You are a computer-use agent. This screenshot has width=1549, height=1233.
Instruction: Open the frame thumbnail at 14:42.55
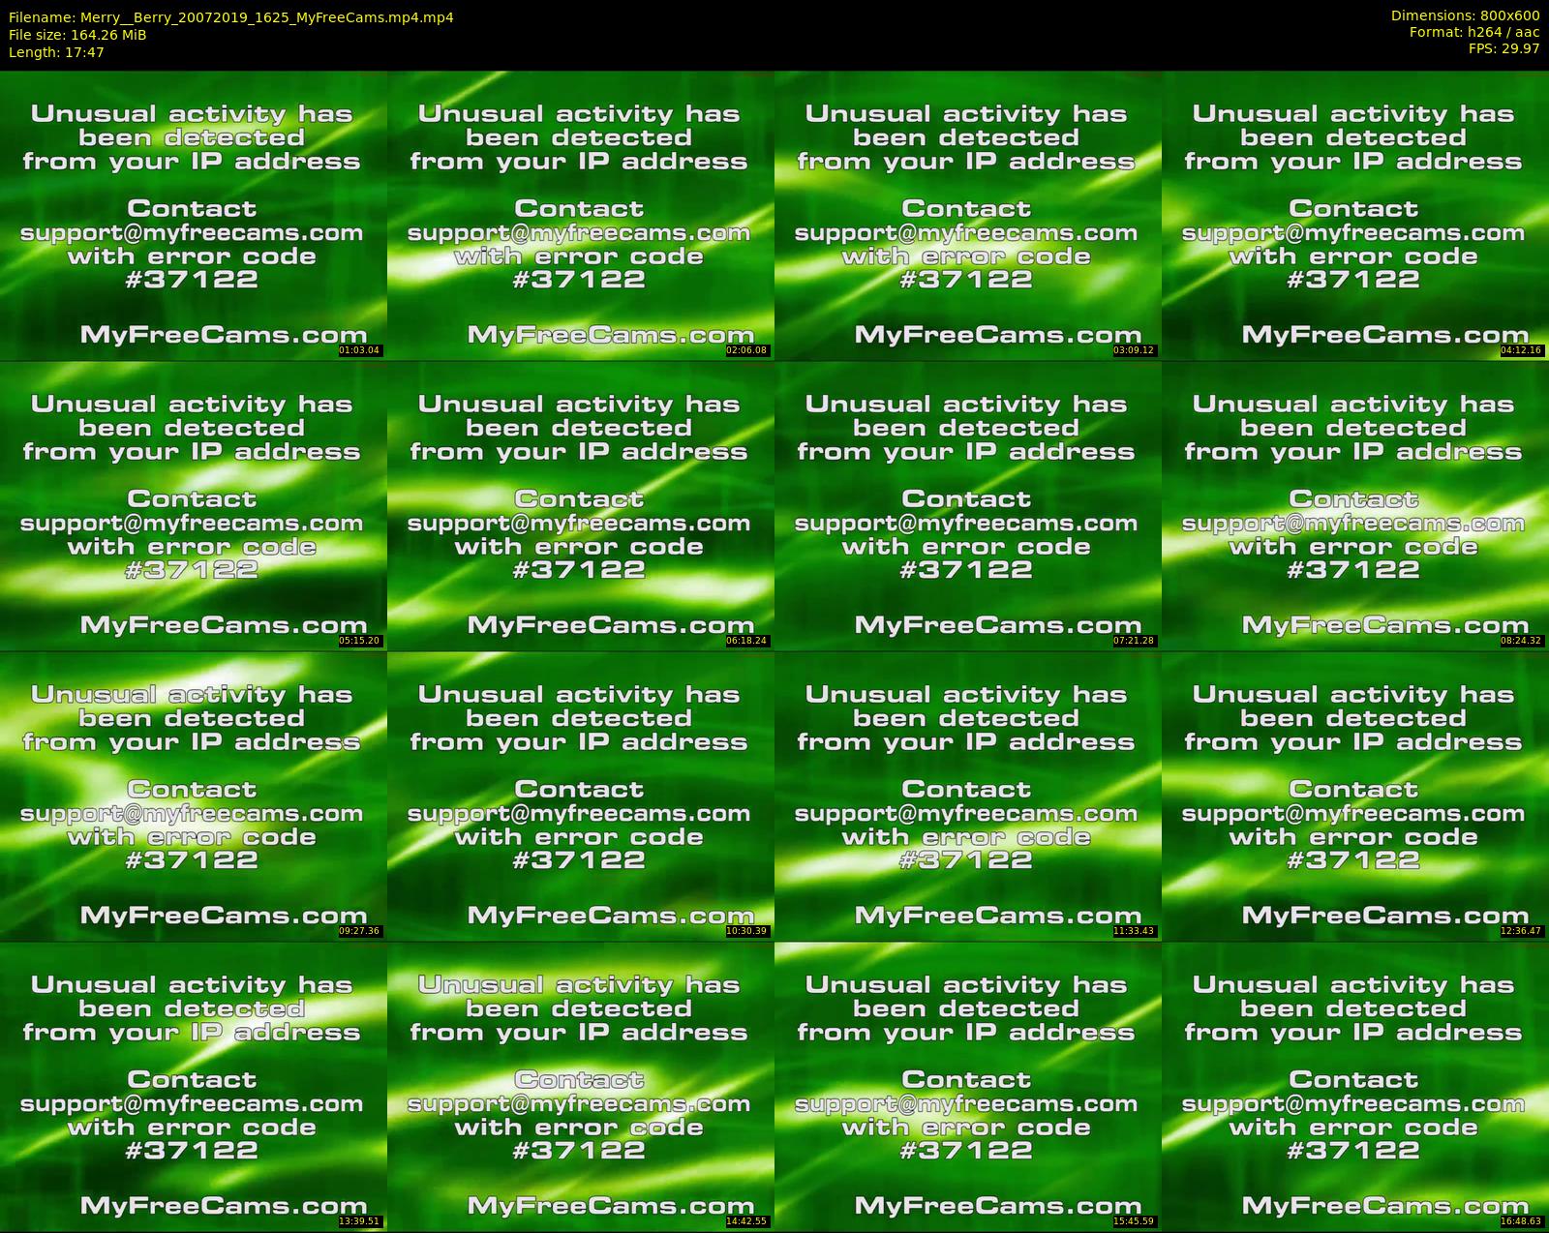(x=581, y=1086)
